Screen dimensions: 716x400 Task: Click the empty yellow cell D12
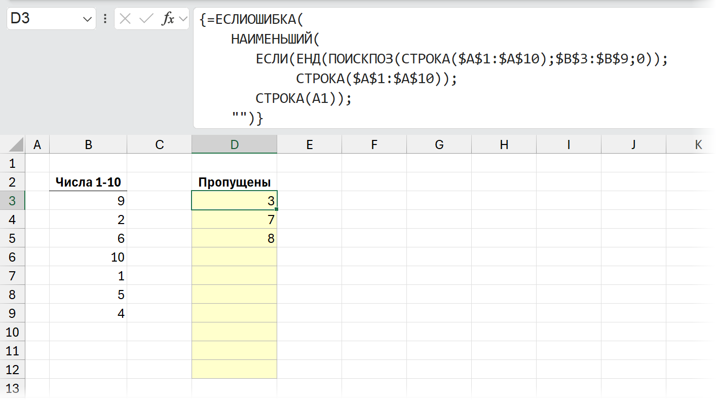(234, 369)
